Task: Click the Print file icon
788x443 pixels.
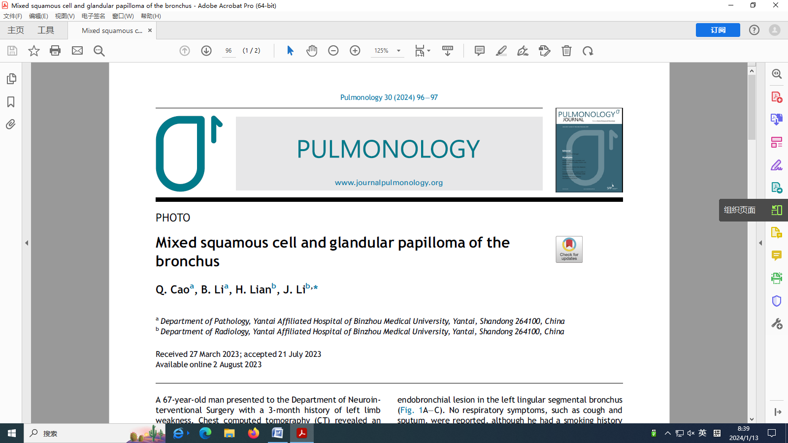Action: (x=55, y=51)
